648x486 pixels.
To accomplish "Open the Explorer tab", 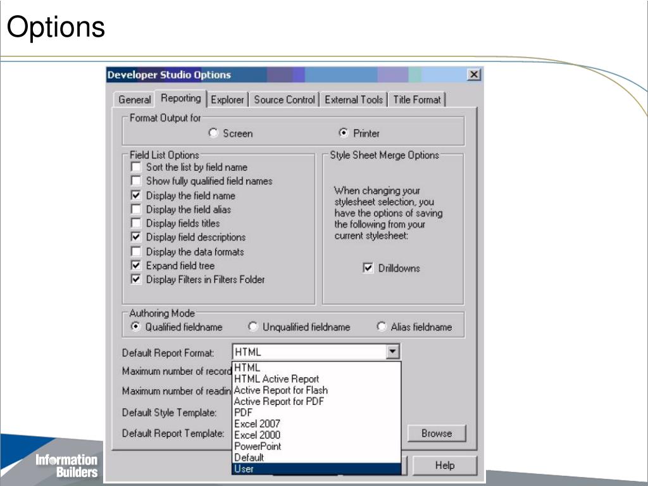I will [227, 99].
